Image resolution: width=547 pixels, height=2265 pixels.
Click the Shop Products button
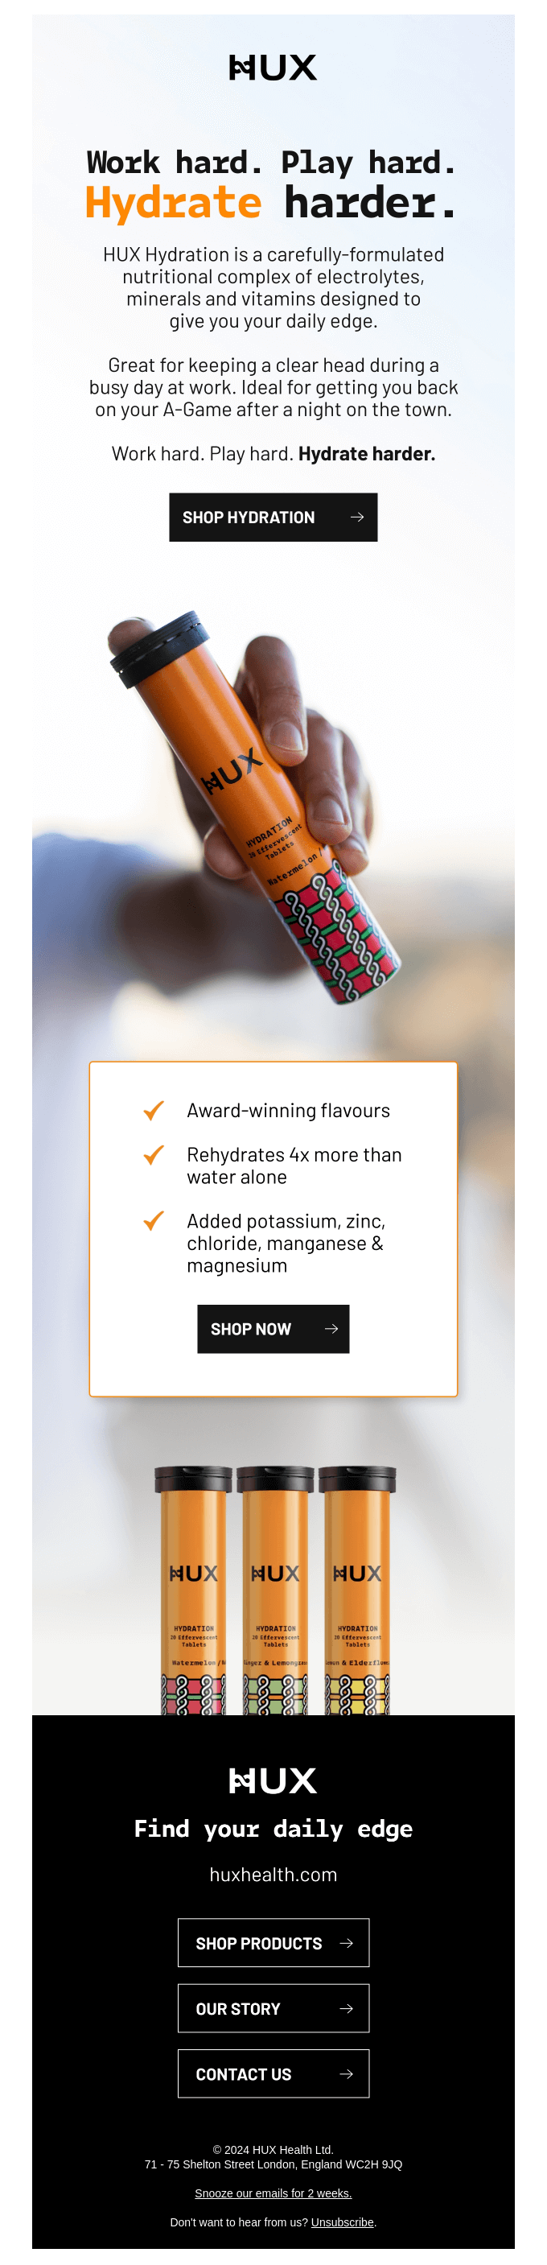tap(273, 1943)
